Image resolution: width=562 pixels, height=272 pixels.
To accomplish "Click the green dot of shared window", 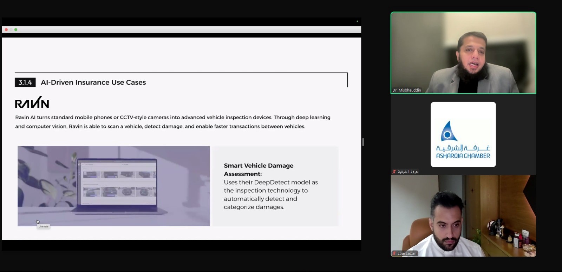I will point(16,29).
